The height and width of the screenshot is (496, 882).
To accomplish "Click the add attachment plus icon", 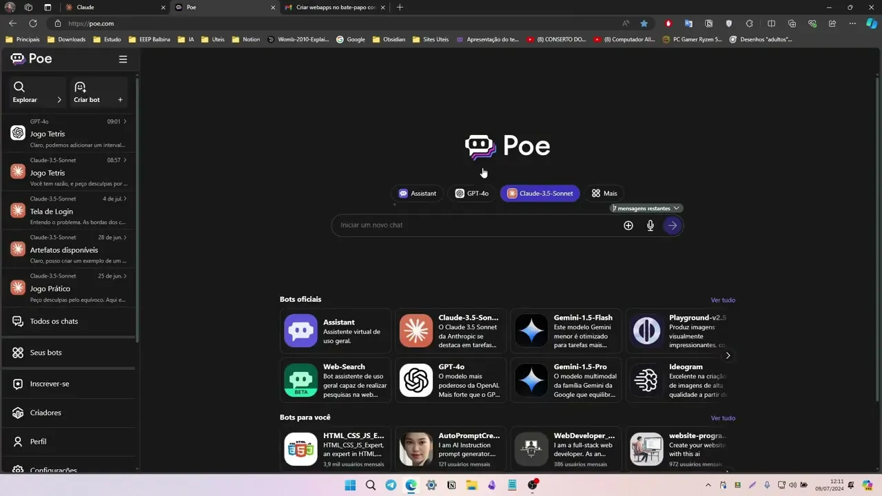I will pyautogui.click(x=628, y=225).
